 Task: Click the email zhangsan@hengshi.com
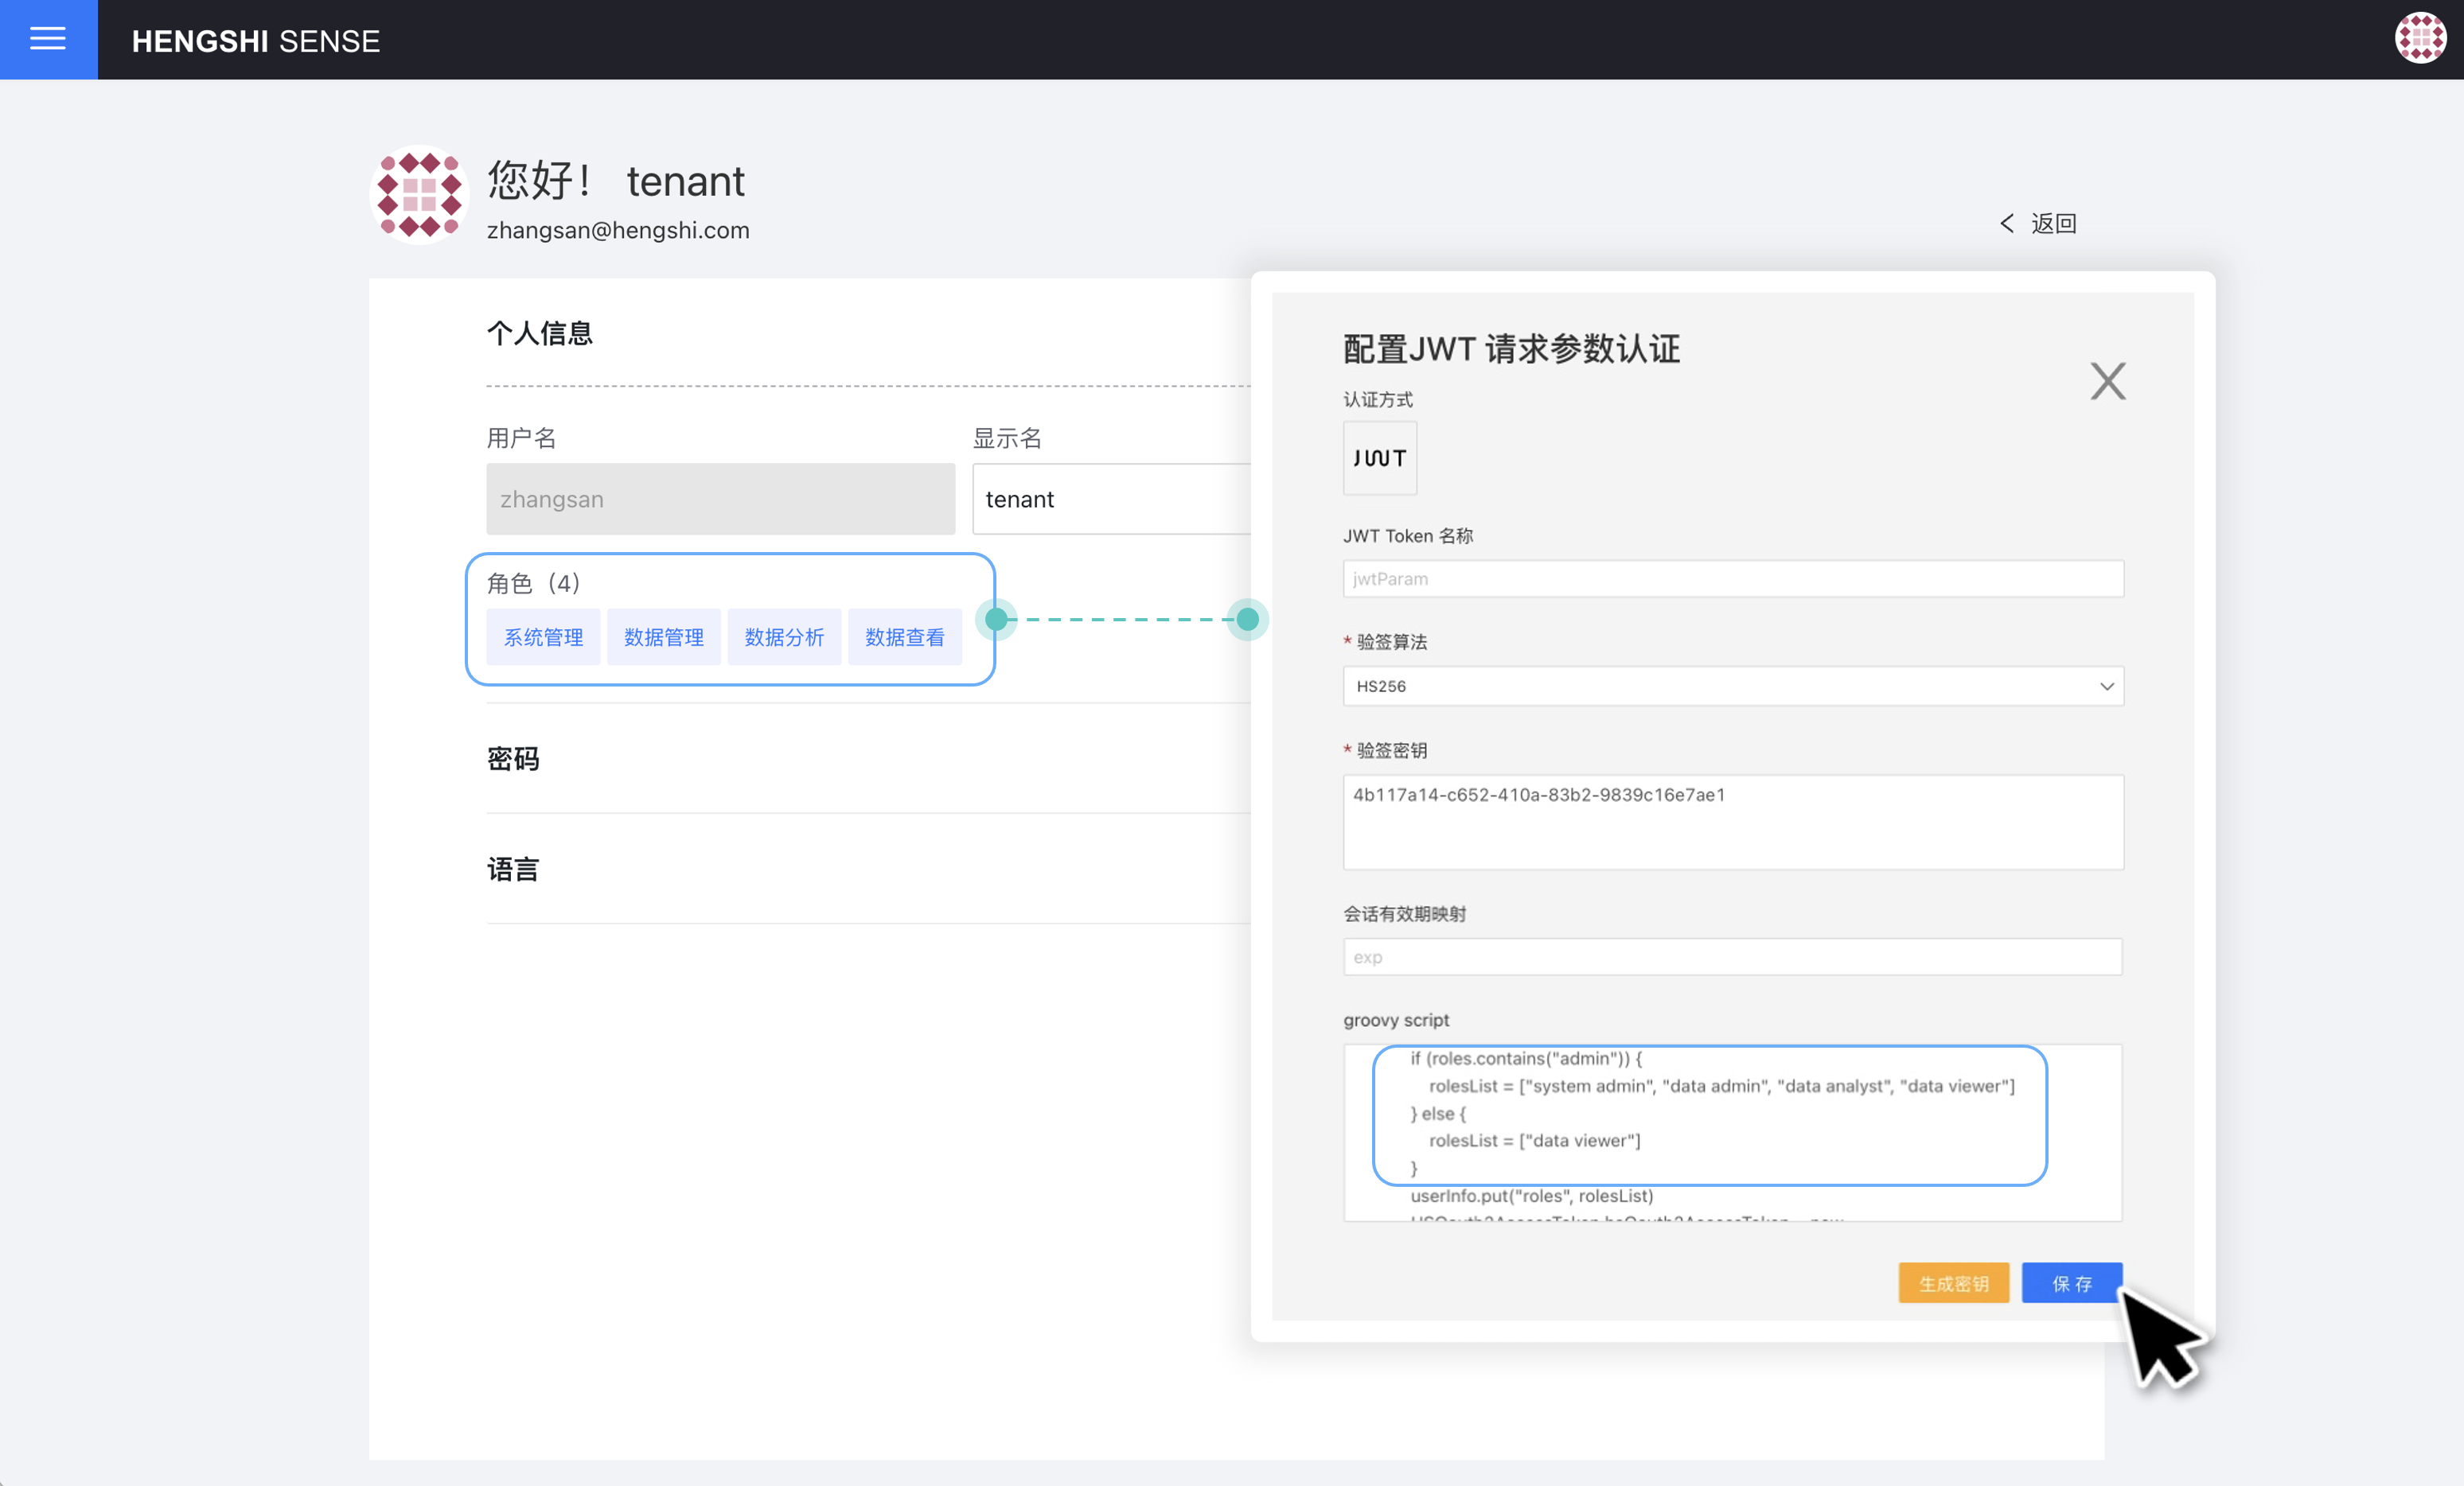tap(618, 230)
